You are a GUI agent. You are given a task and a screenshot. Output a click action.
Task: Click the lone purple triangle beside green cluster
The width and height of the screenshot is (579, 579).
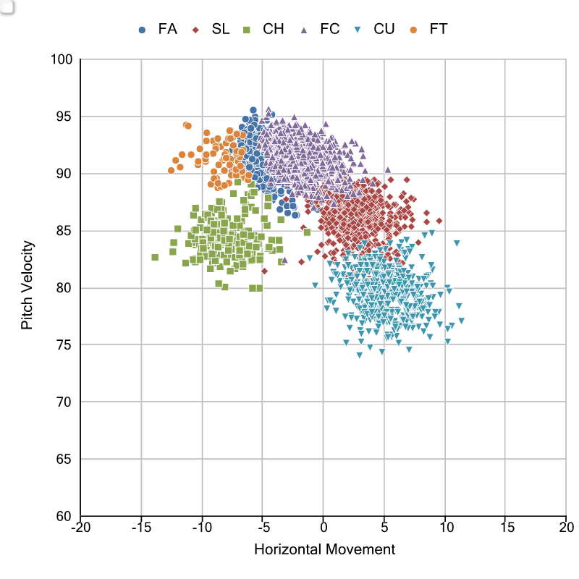click(284, 259)
